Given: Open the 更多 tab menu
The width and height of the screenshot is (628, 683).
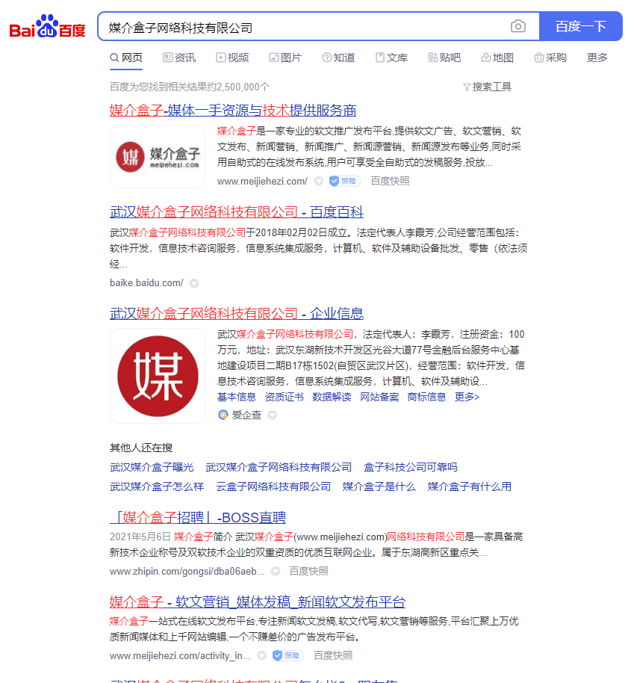Looking at the screenshot, I should 597,58.
